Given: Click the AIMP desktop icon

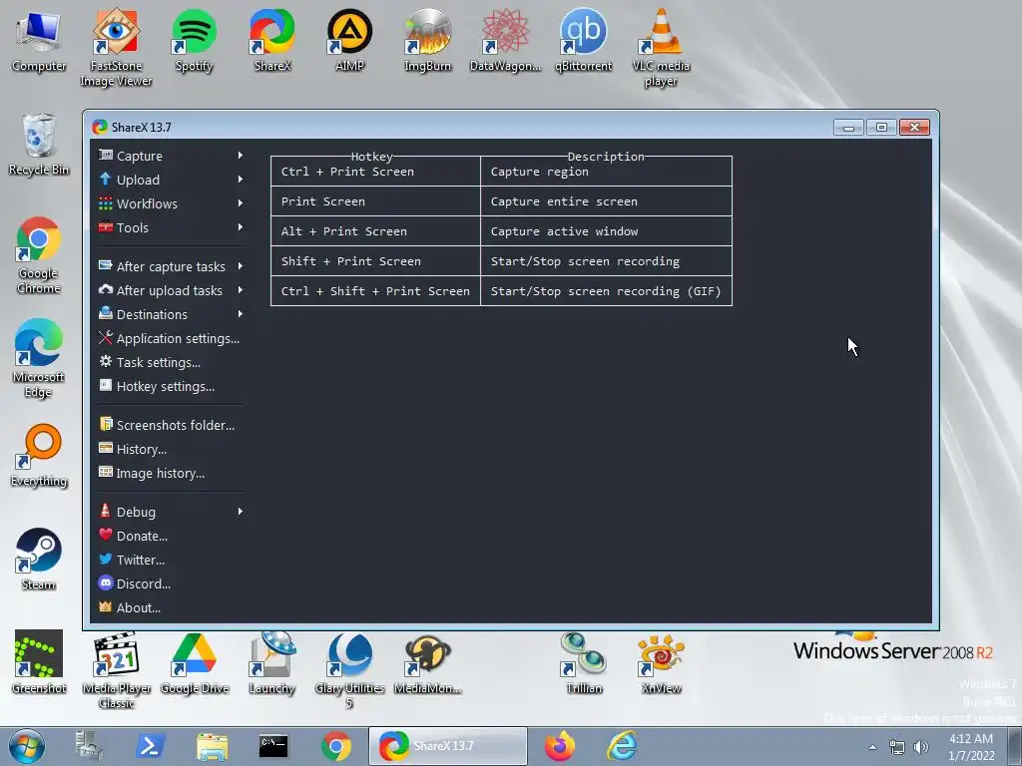Looking at the screenshot, I should point(349,40).
